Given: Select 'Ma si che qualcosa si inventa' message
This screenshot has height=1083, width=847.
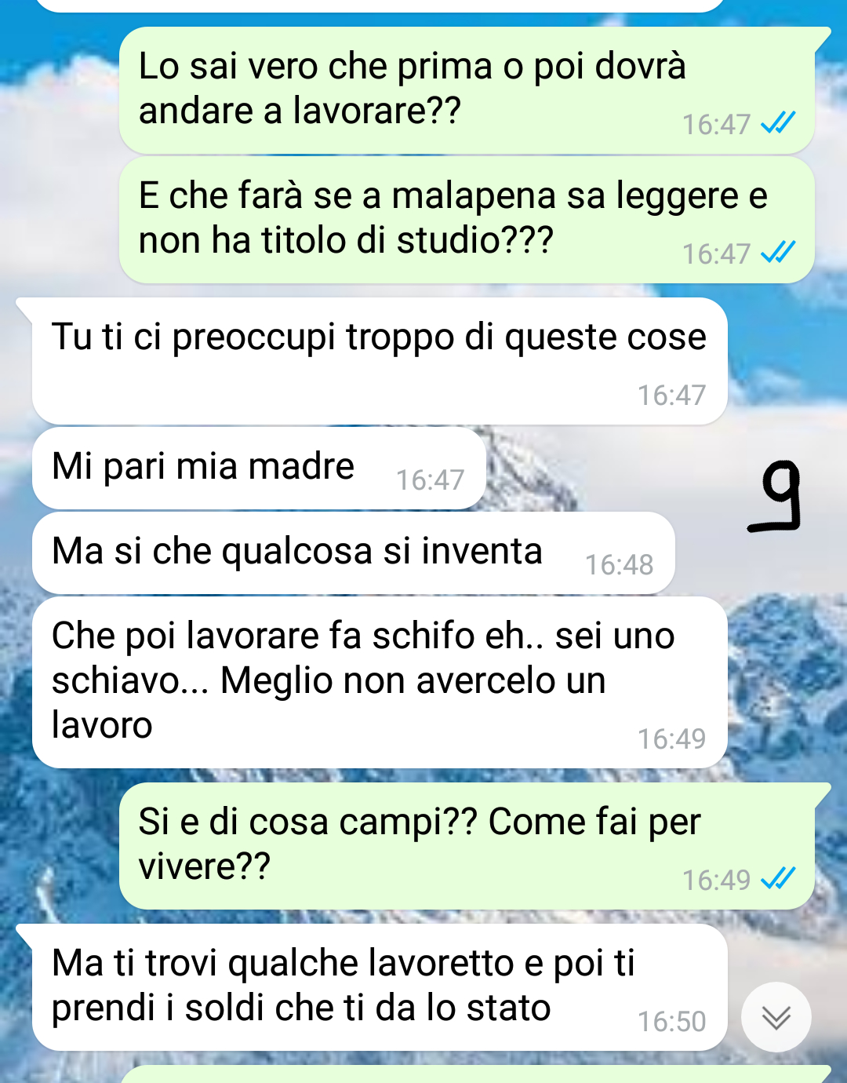Looking at the screenshot, I should click(353, 553).
